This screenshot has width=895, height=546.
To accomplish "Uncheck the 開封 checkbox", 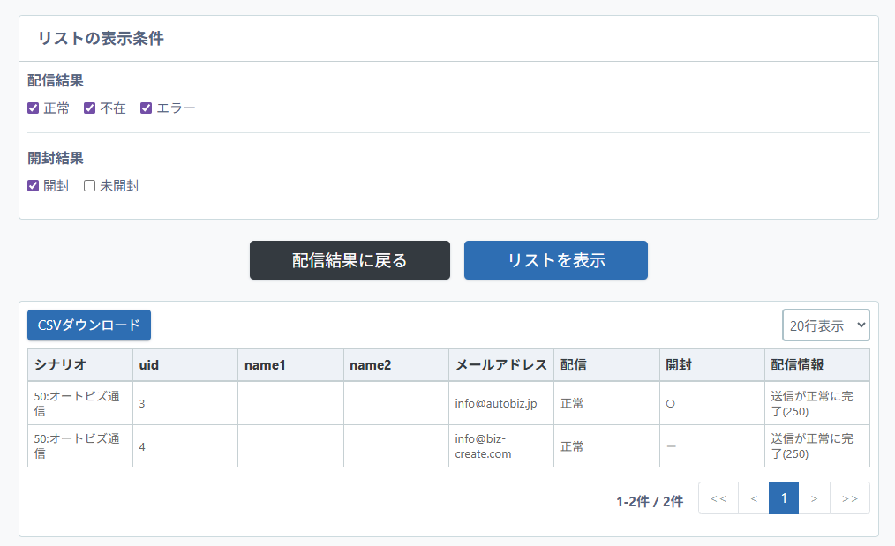I will [34, 186].
